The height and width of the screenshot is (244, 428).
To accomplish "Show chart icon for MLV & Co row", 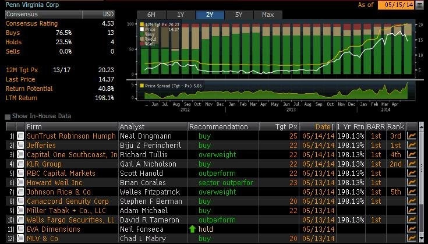I will pyautogui.click(x=412, y=238).
